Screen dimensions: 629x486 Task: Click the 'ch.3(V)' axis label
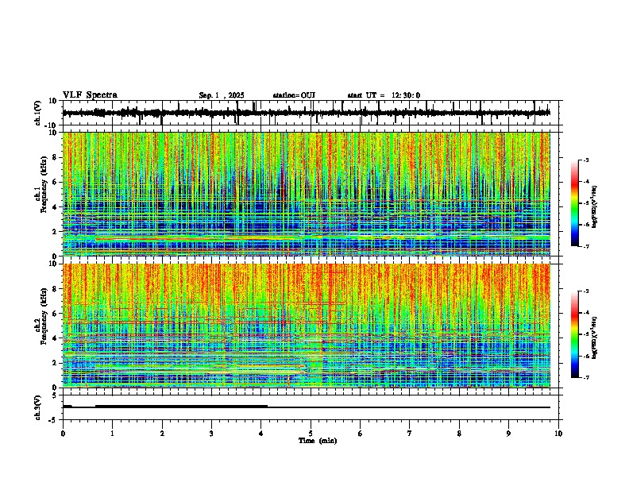(38, 407)
